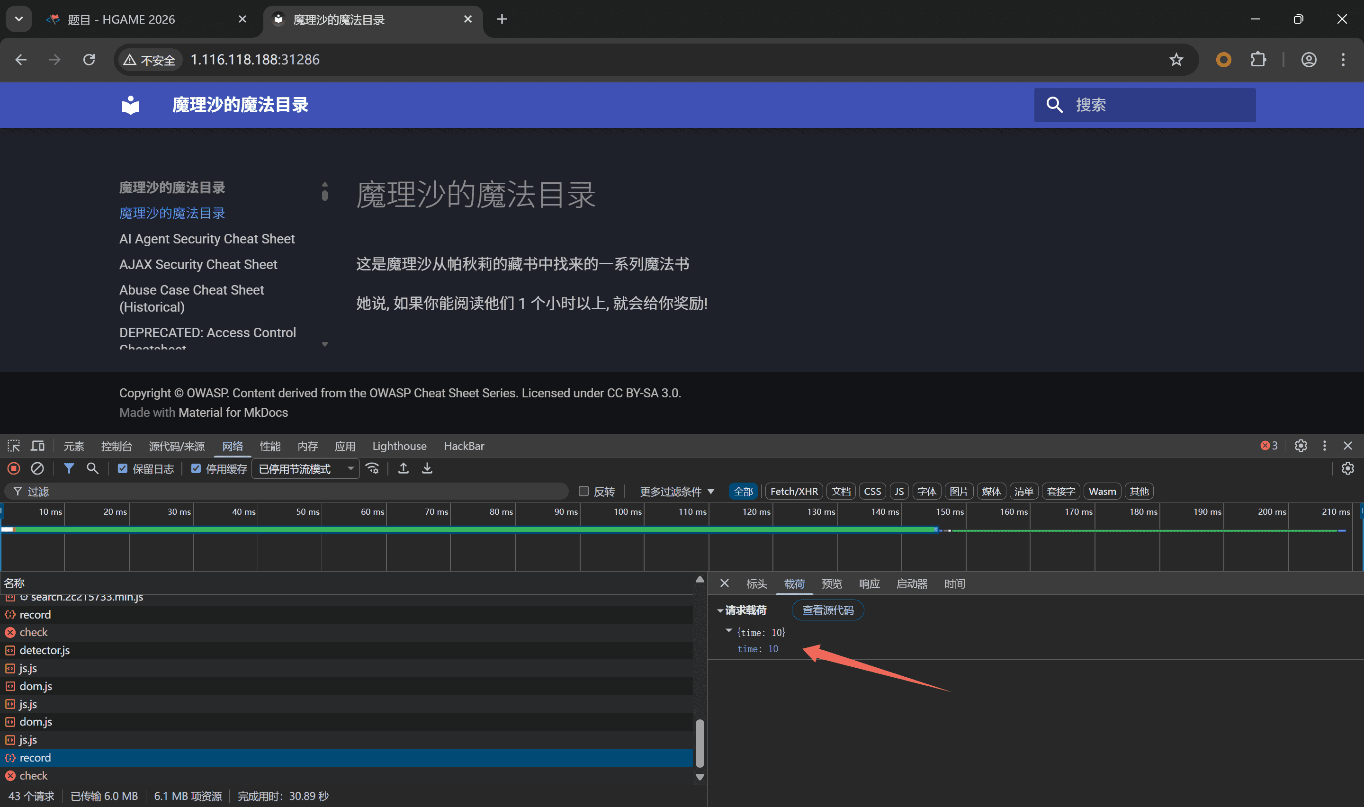1364x807 pixels.
Task: Toggle device toolbar emulation icon
Action: [37, 446]
